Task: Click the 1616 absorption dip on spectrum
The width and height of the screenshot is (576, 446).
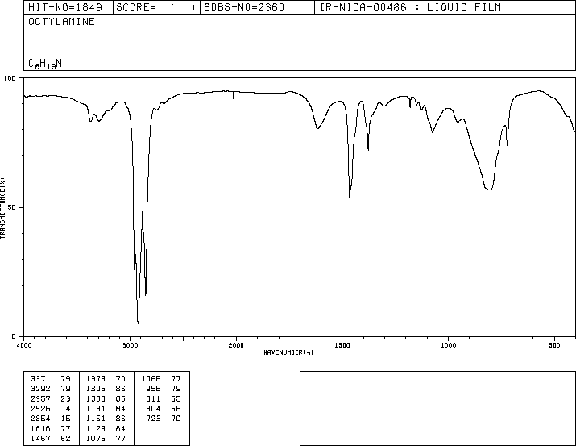Action: pyautogui.click(x=317, y=128)
